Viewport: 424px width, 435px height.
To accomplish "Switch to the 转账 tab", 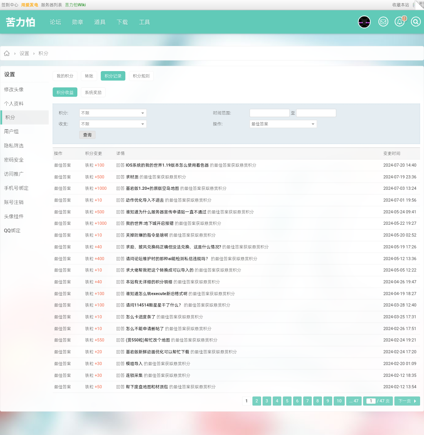I will (89, 76).
